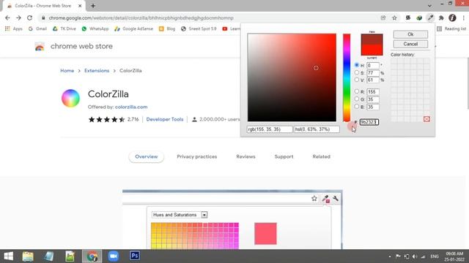Select the V value radio button
The image size is (469, 263).
[x=357, y=80]
